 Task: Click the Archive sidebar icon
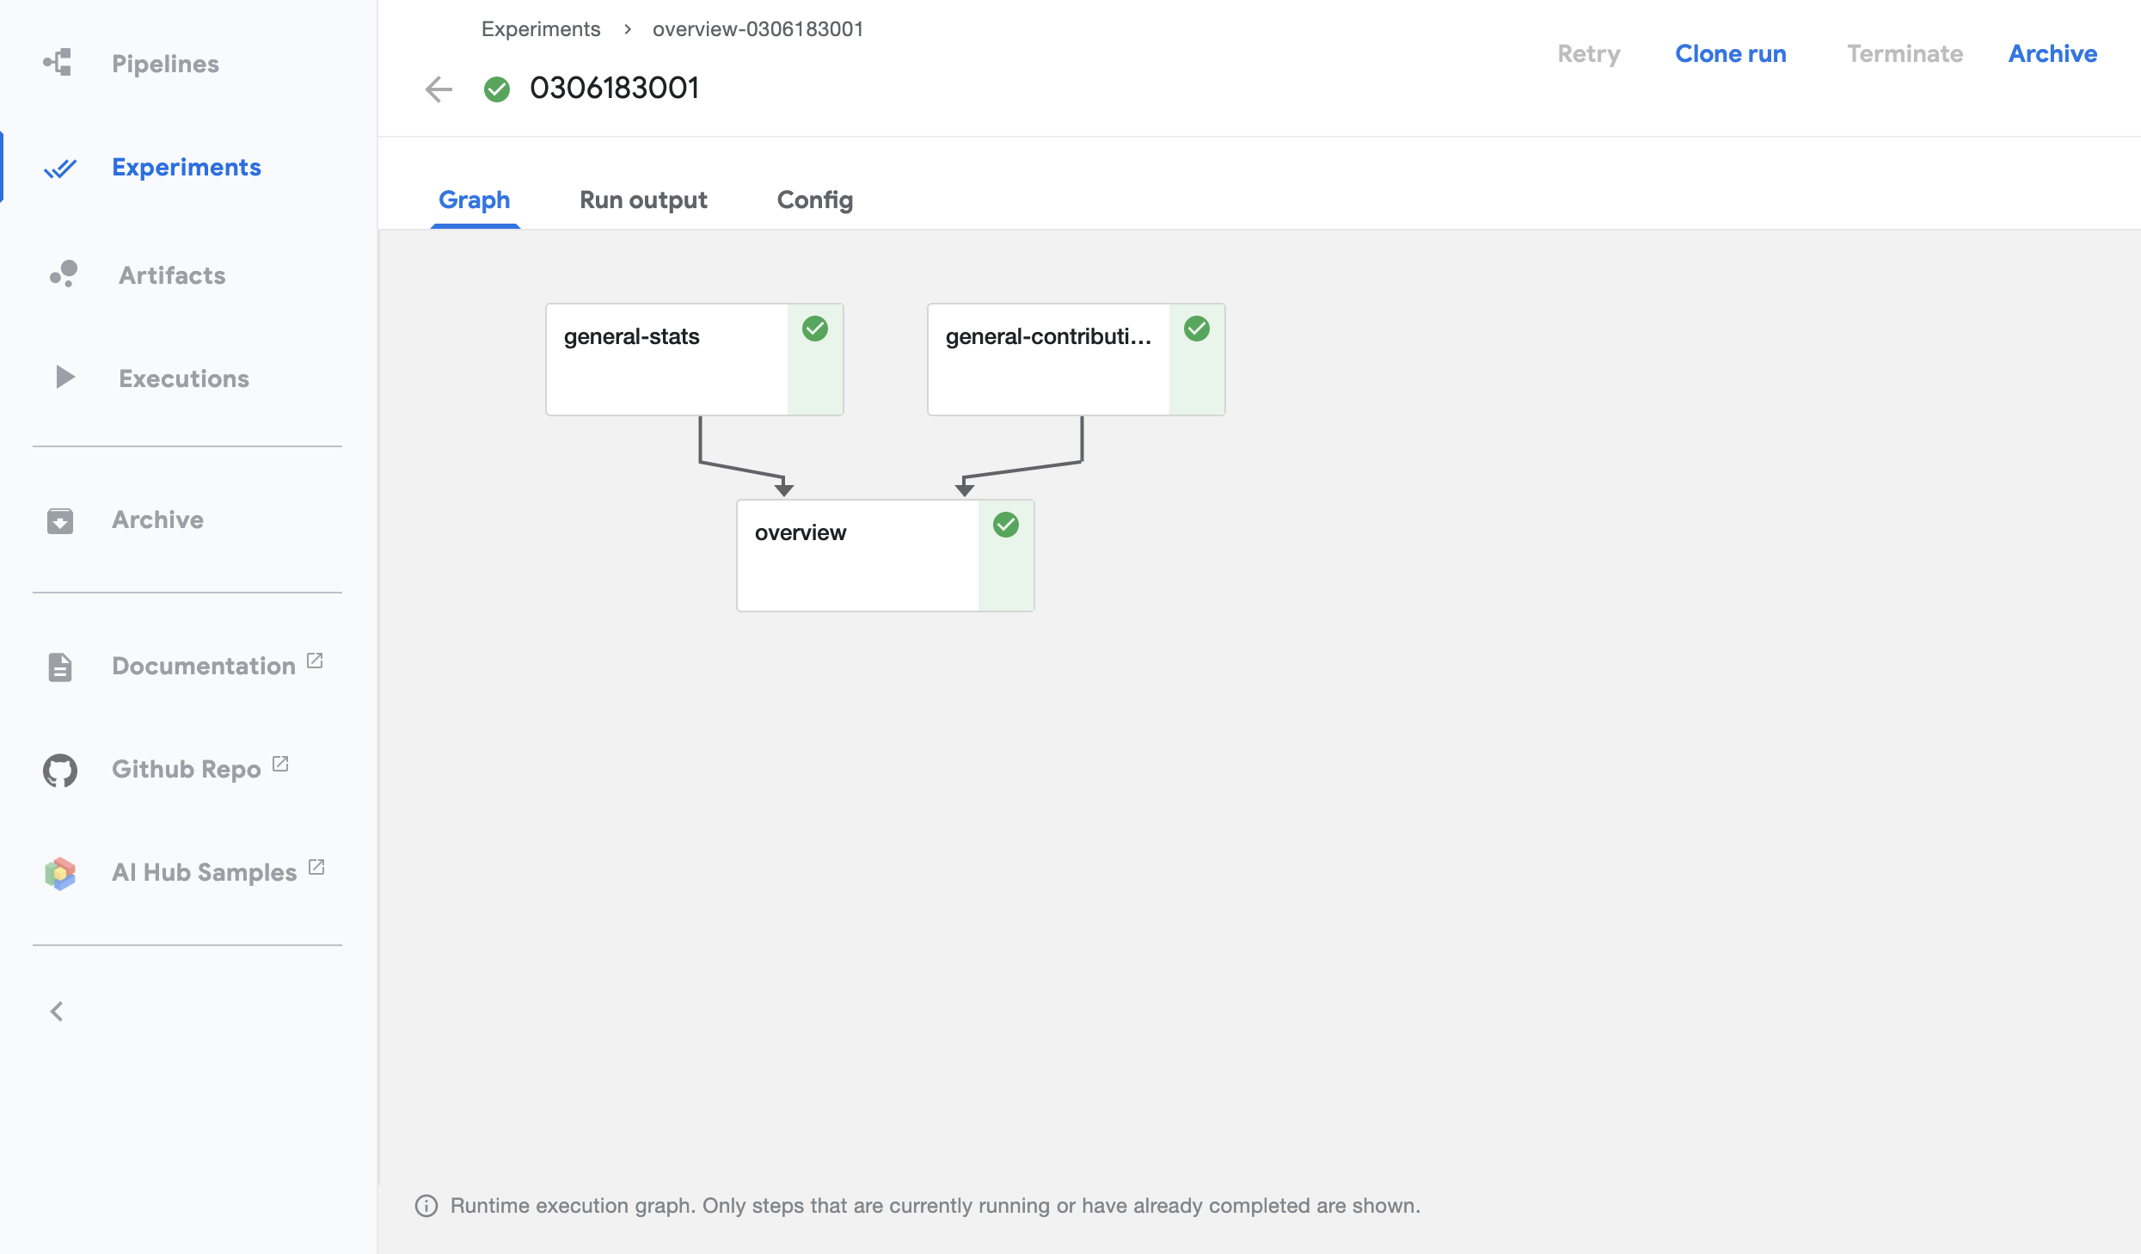click(x=59, y=519)
